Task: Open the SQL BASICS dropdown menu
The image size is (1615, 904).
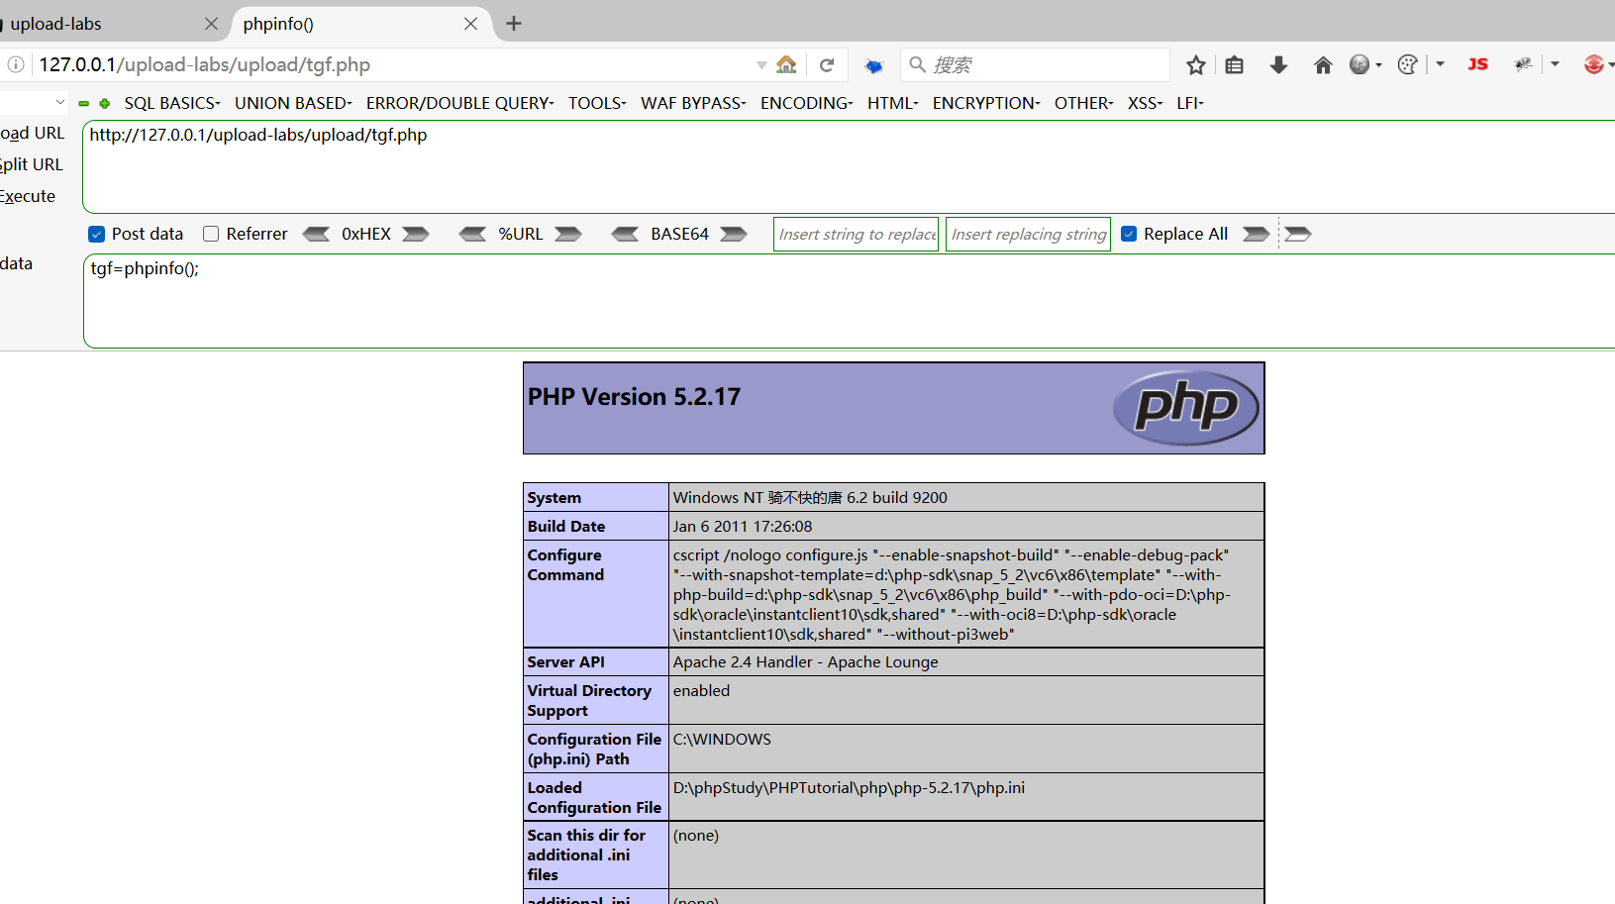Action: coord(172,103)
